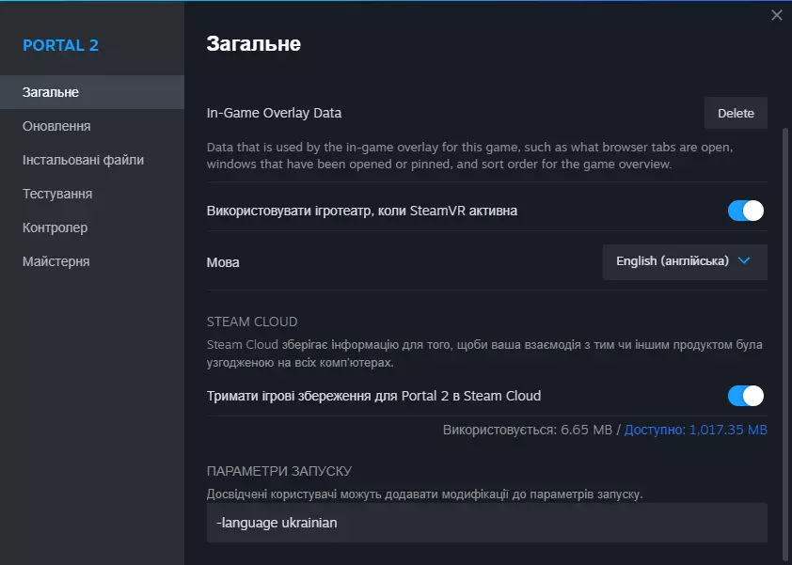Toggle the SteamVR game theater switch

click(746, 211)
